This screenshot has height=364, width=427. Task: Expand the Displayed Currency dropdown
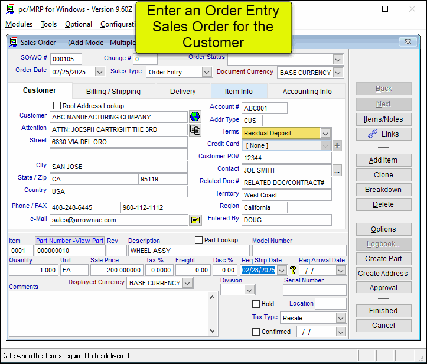[x=187, y=283]
